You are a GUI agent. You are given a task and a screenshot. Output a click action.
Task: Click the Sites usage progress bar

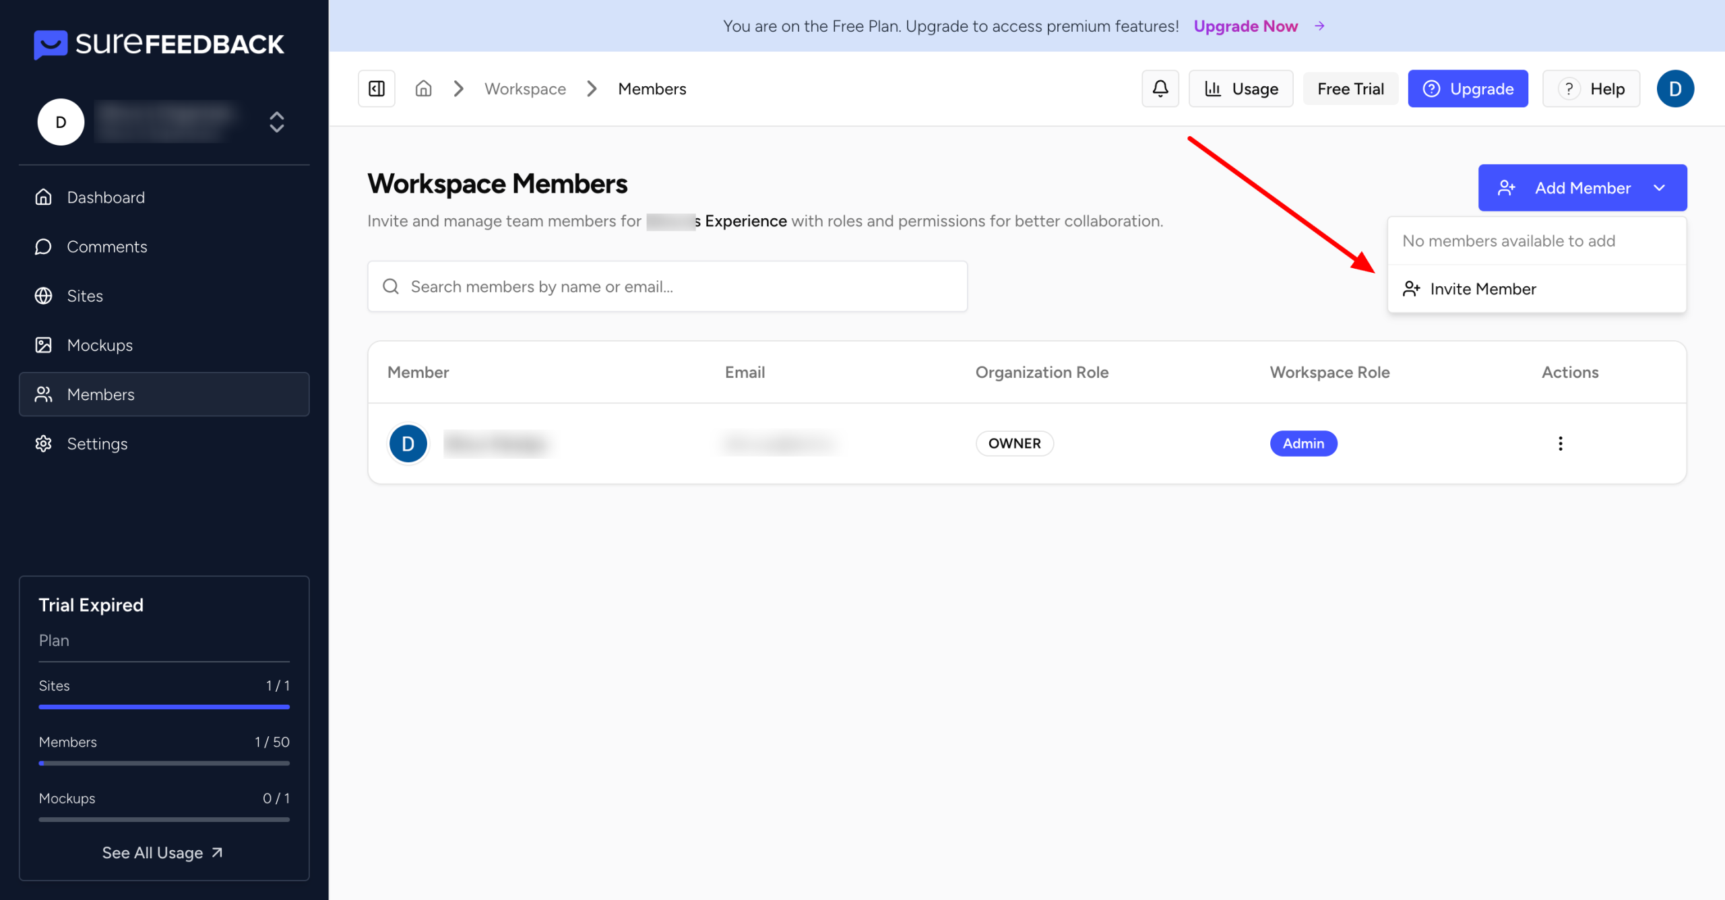164,707
